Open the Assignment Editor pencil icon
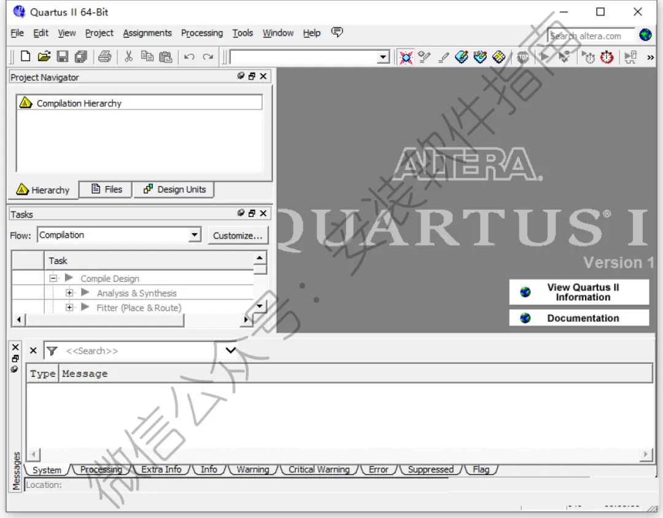The image size is (663, 518). click(443, 57)
